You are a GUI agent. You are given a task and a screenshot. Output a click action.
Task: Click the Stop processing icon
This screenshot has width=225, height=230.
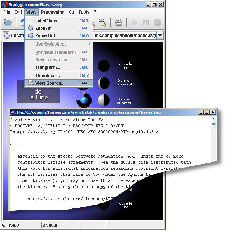tap(157, 23)
